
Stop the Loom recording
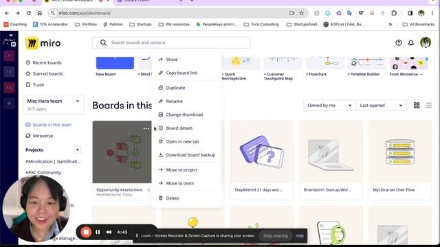pos(86,232)
